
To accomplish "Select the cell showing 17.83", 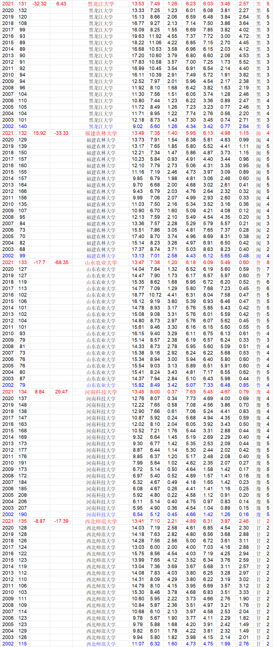I will tap(138, 62).
